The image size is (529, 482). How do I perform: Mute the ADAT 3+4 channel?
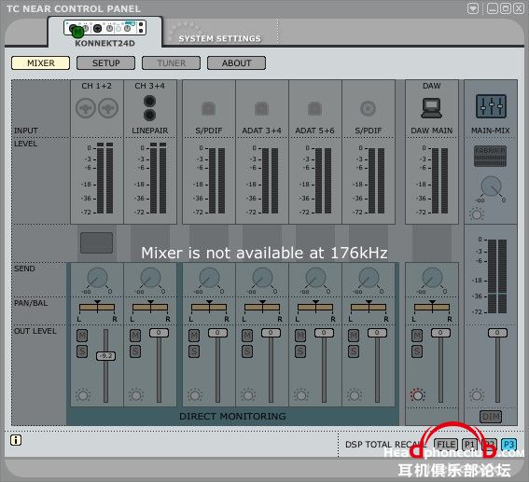tap(247, 336)
